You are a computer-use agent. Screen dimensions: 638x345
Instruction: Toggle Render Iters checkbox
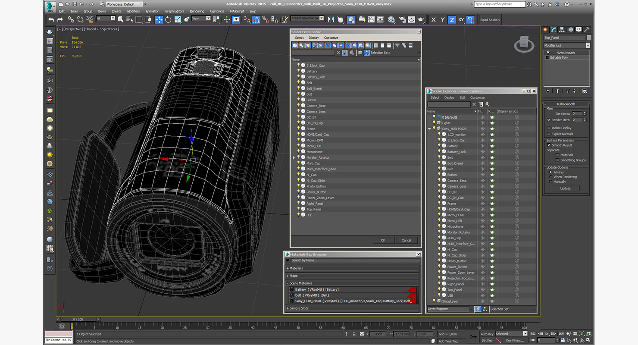coord(548,120)
